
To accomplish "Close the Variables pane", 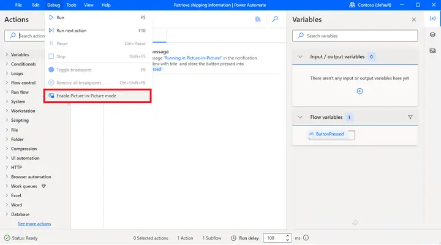I will pos(413,20).
